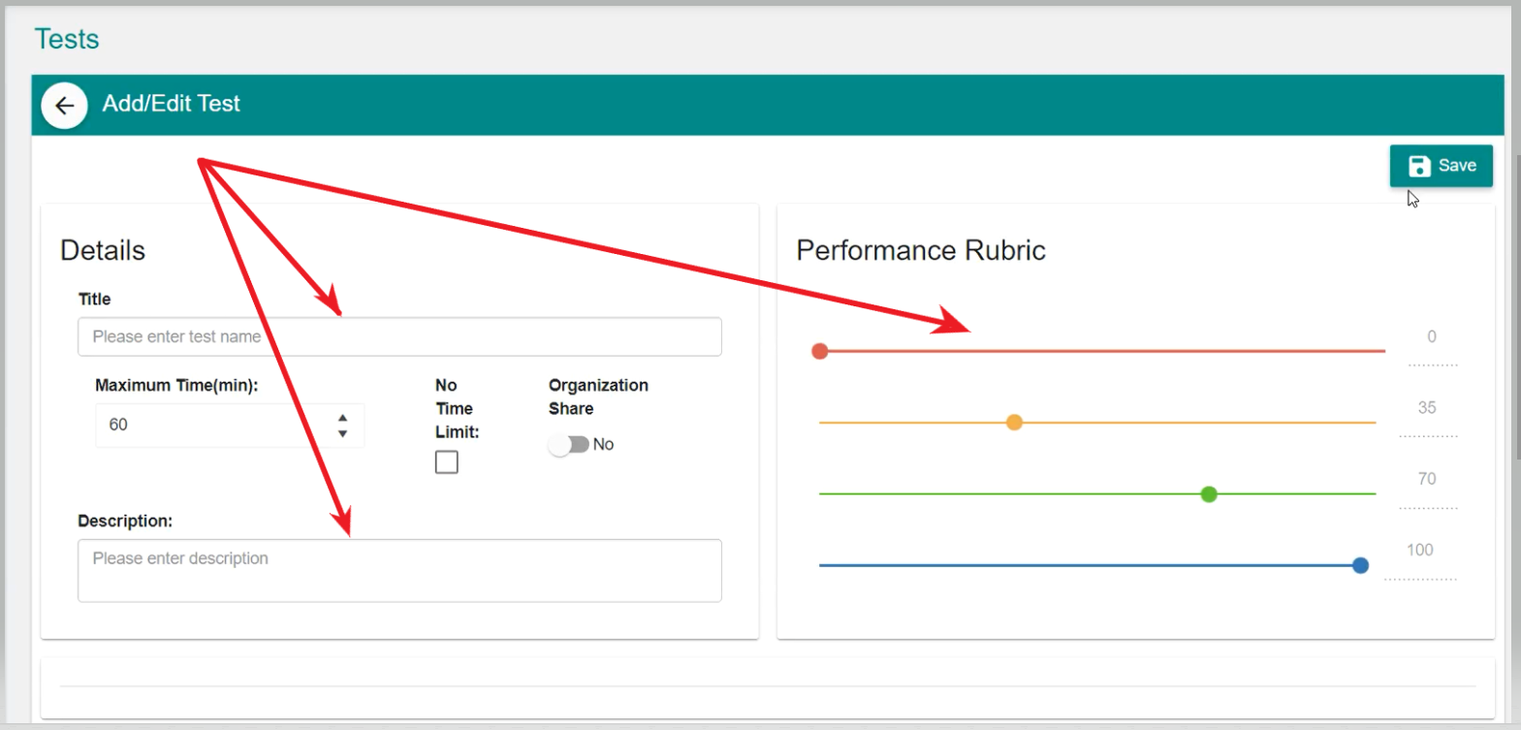Select the blue rubric slider handle

click(x=1360, y=565)
